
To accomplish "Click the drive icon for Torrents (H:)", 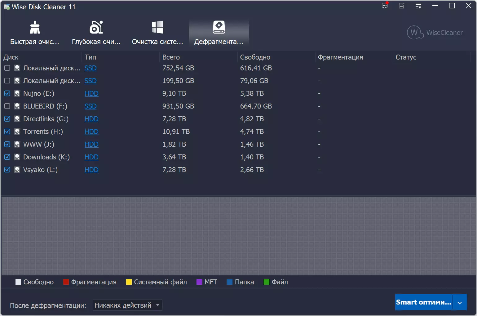I will click(x=17, y=131).
